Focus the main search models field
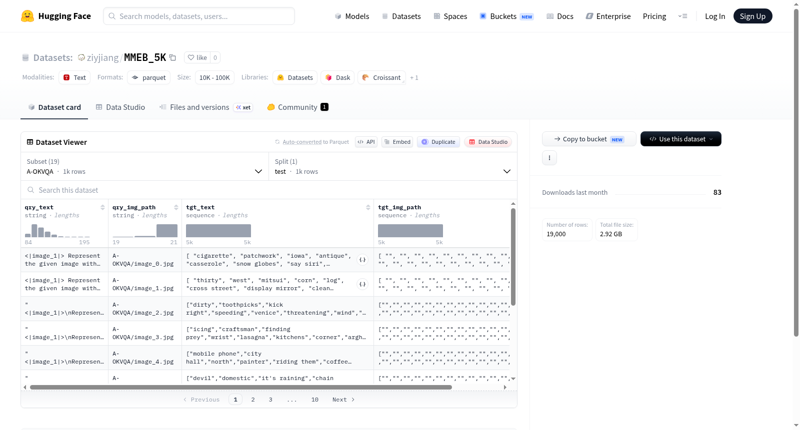 [199, 16]
